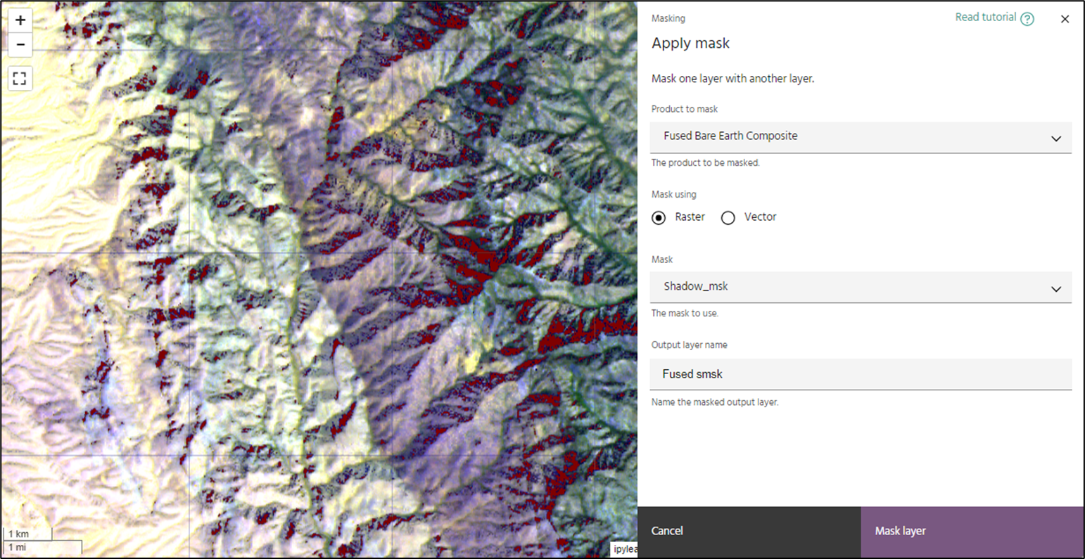This screenshot has width=1085, height=559.
Task: Select the 'Name the masked output layer.' text
Action: click(x=715, y=402)
